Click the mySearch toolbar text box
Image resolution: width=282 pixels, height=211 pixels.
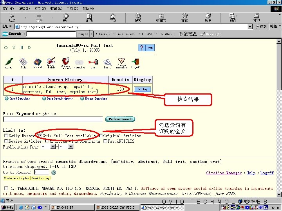pyautogui.click(x=51, y=34)
